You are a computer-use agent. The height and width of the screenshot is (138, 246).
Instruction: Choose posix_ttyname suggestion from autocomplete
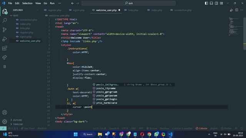tap(133, 89)
